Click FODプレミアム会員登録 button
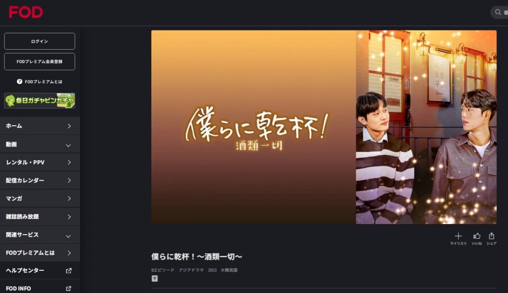The width and height of the screenshot is (508, 293). 40,61
